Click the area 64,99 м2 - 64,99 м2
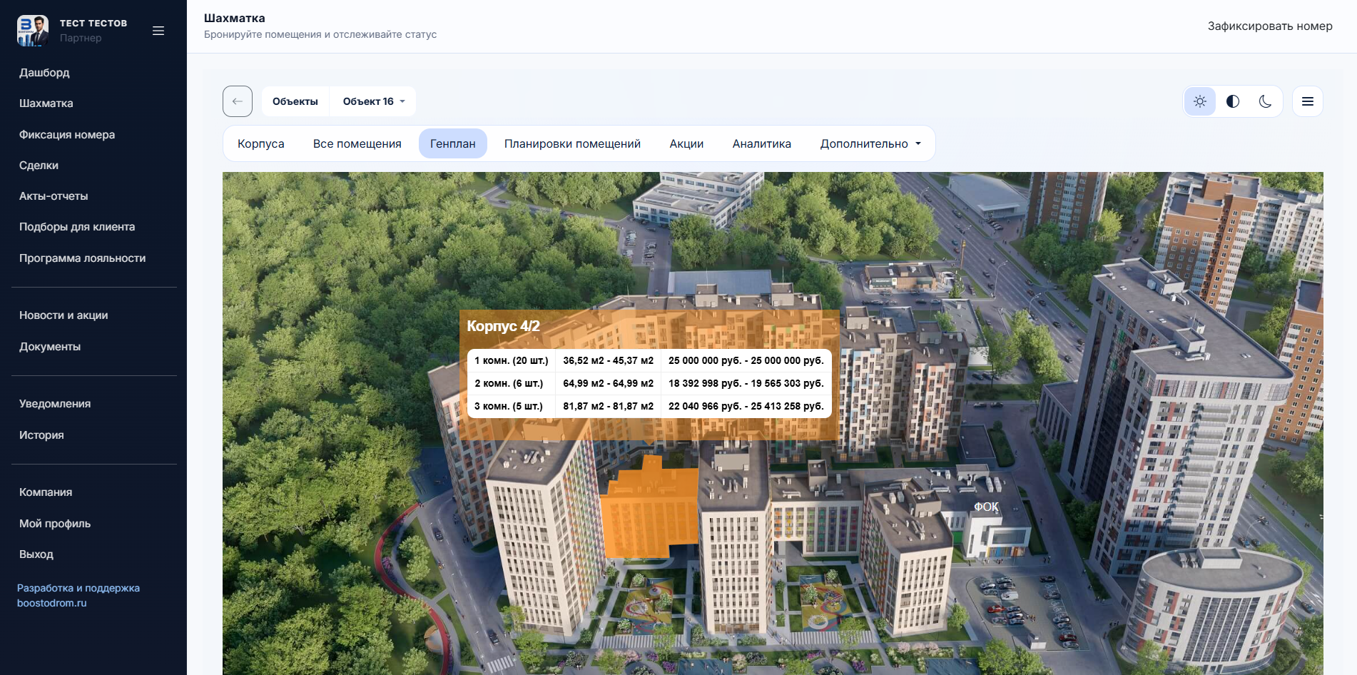The image size is (1357, 675). (x=608, y=383)
